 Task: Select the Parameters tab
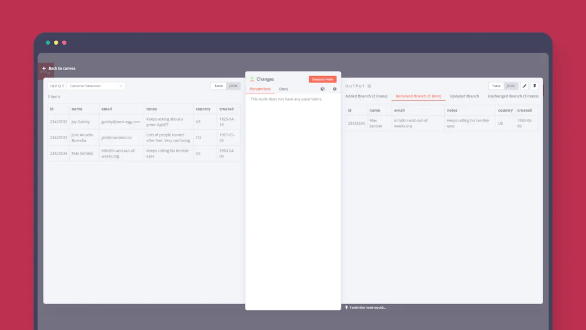coord(260,89)
